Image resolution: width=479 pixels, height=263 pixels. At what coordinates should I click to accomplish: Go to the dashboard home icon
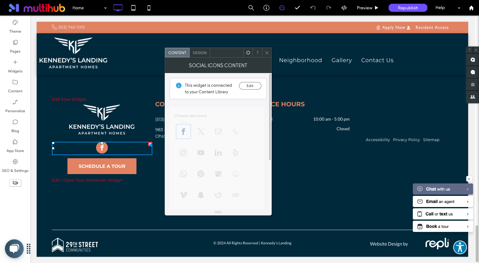tap(471, 8)
